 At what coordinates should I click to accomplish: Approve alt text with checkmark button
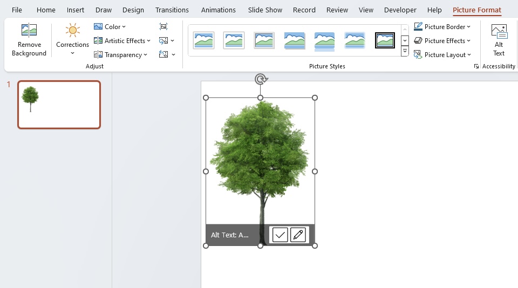coord(280,235)
